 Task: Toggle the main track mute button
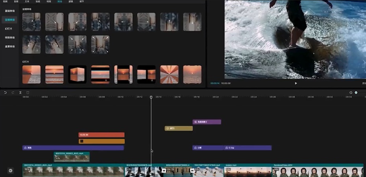pos(11,170)
